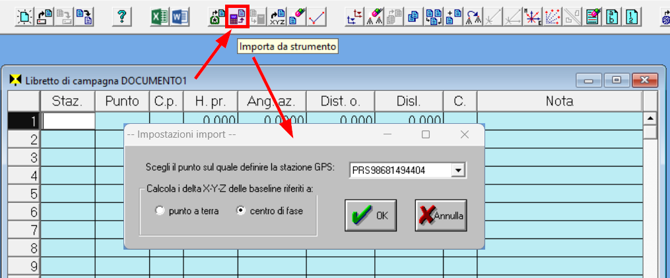Expand the GPS station point dropdown
670x278 pixels.
tap(459, 171)
